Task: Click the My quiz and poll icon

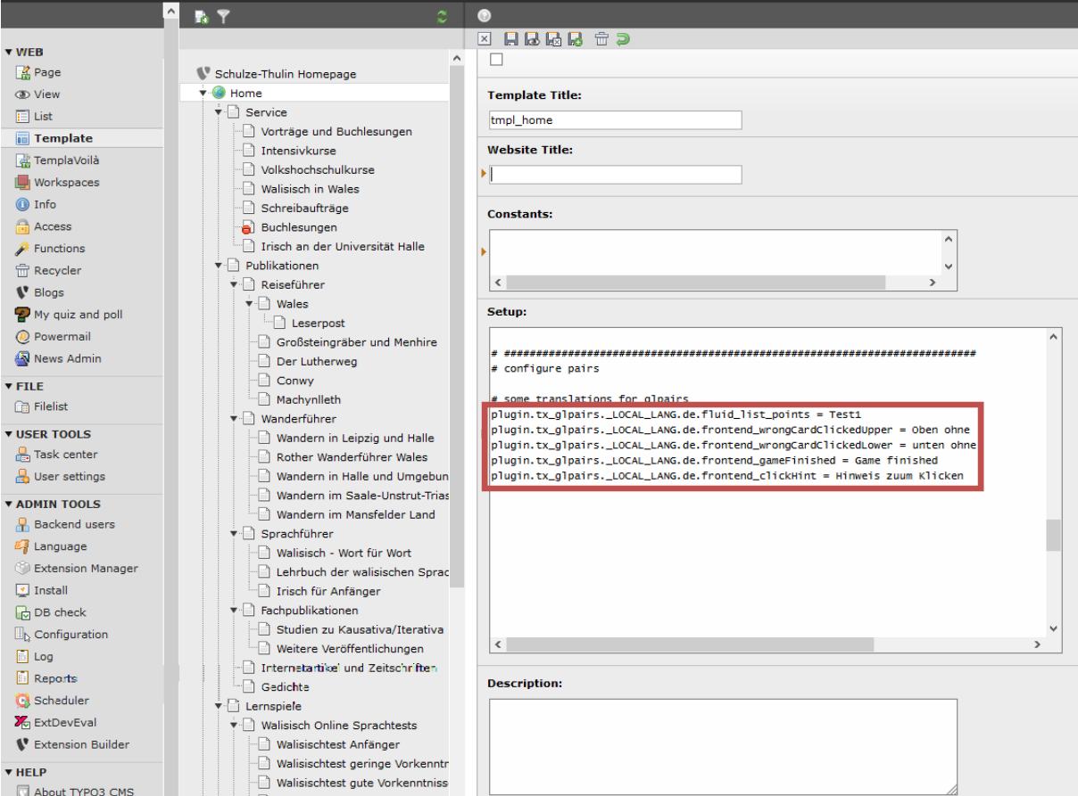Action: 24,315
